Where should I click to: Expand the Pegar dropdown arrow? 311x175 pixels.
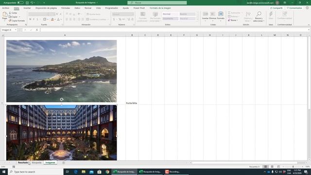5,20
